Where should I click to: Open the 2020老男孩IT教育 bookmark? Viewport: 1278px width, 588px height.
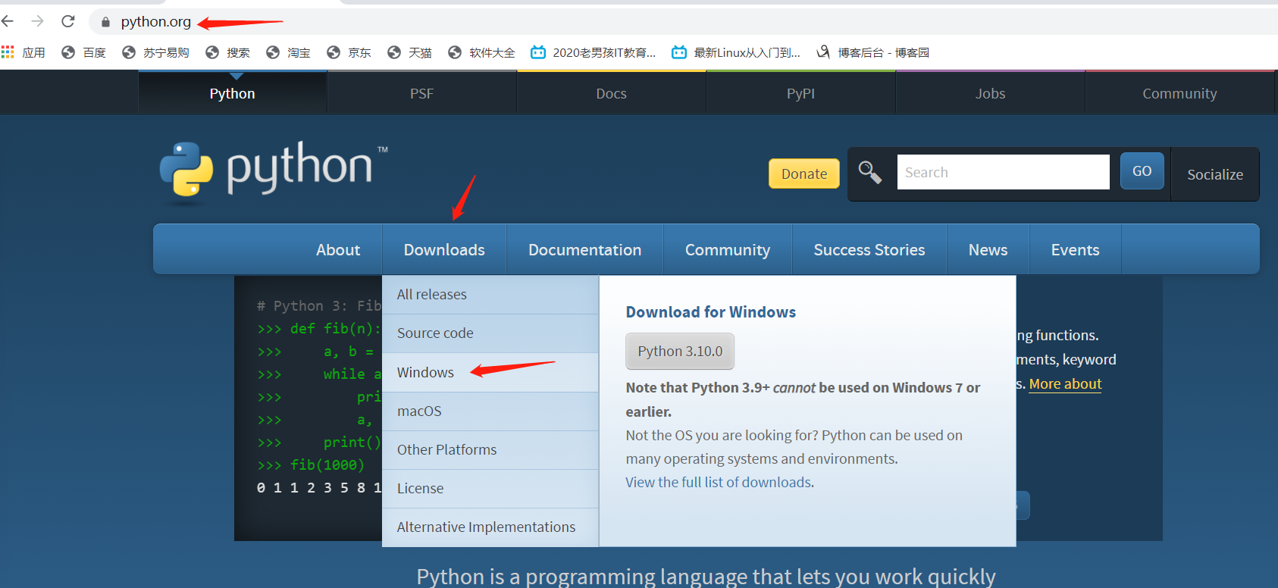(x=594, y=52)
